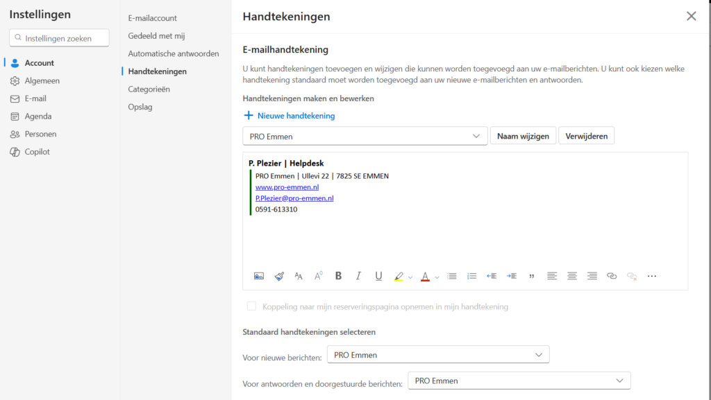Apply italic formatting to the signature
This screenshot has height=400, width=711.
(358, 276)
